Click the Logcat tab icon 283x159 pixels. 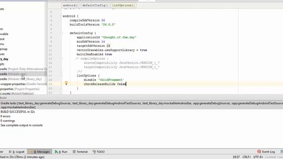tap(10, 152)
